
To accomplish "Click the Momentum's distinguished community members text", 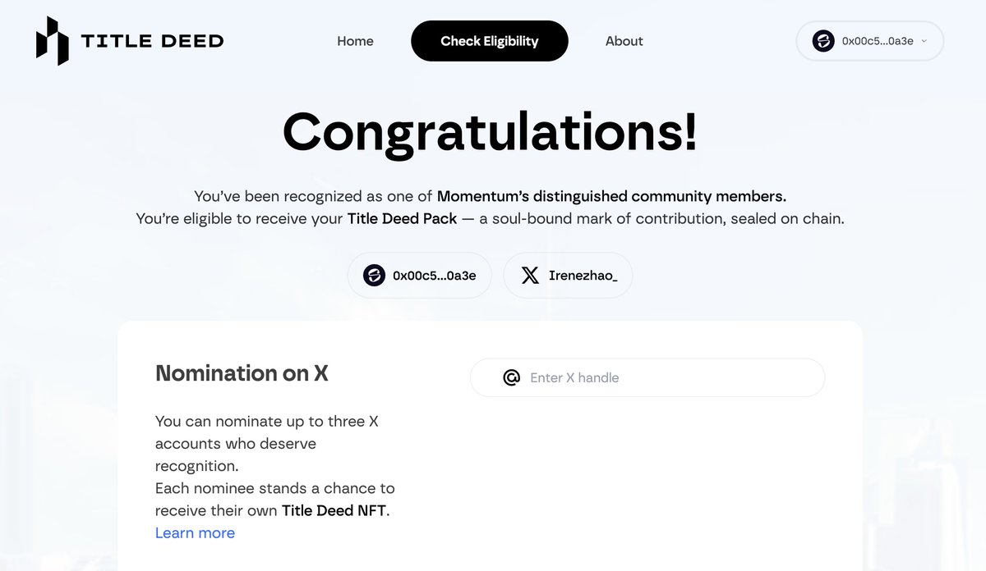I will (x=611, y=196).
